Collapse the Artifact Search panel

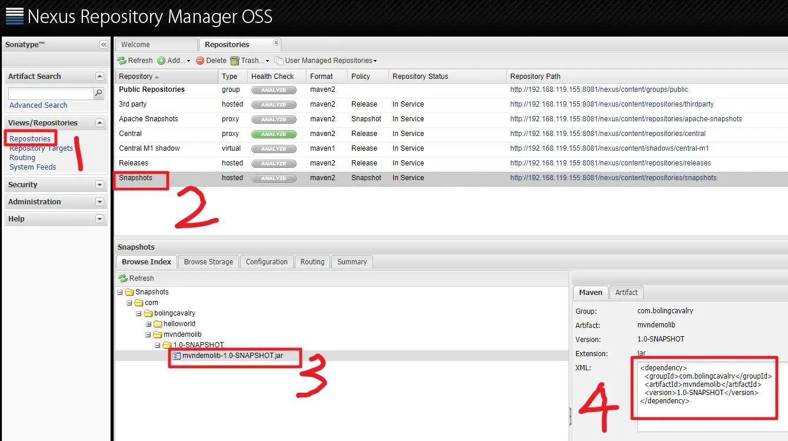pyautogui.click(x=99, y=77)
